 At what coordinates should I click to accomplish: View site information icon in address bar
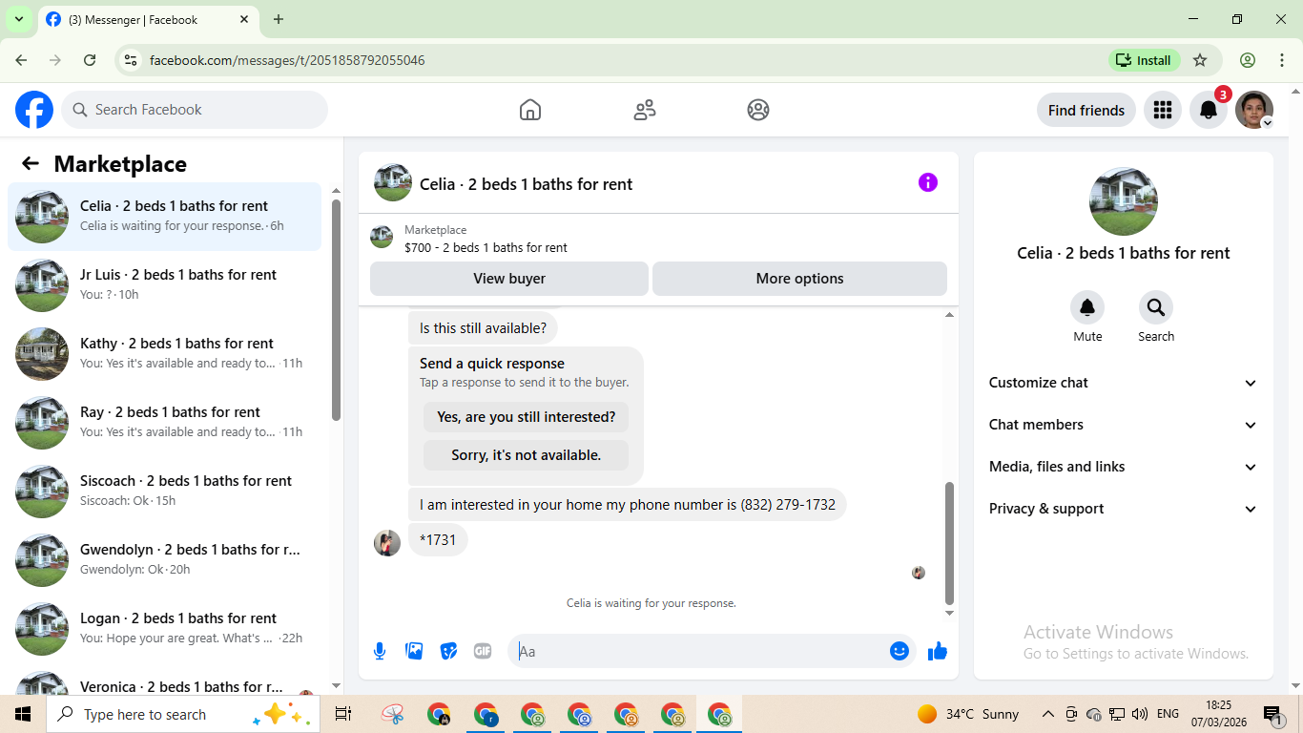point(132,60)
